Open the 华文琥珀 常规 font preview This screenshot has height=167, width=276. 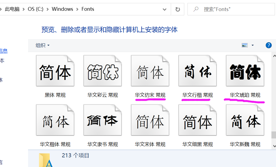[x=245, y=71]
